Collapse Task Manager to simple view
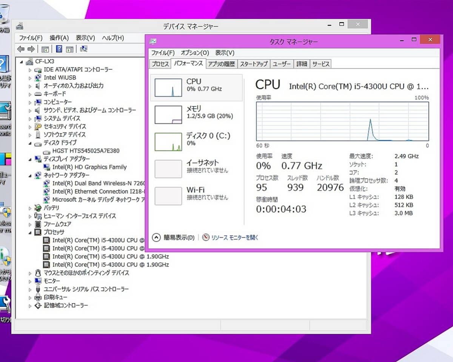453x362 pixels. click(174, 238)
